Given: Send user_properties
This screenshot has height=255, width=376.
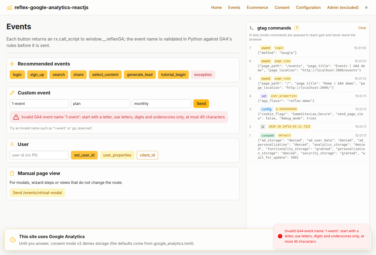Looking at the screenshot, I should click(117, 155).
